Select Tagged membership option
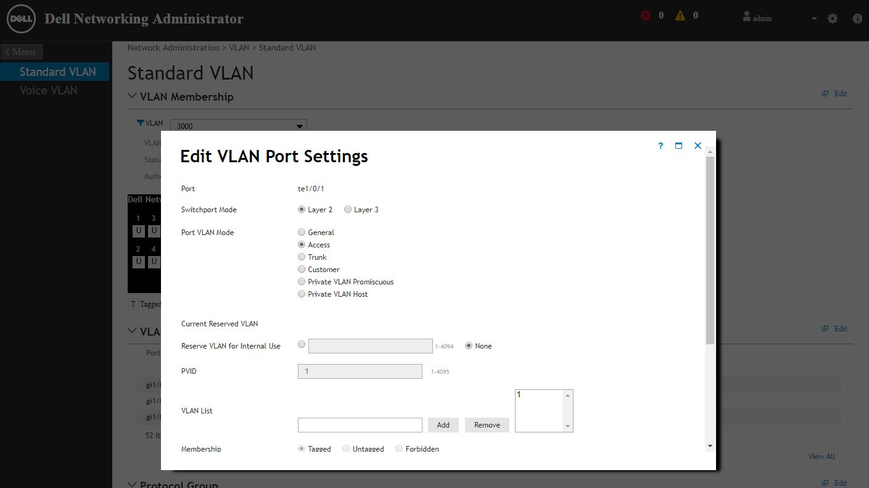Image resolution: width=869 pixels, height=488 pixels. pos(302,449)
